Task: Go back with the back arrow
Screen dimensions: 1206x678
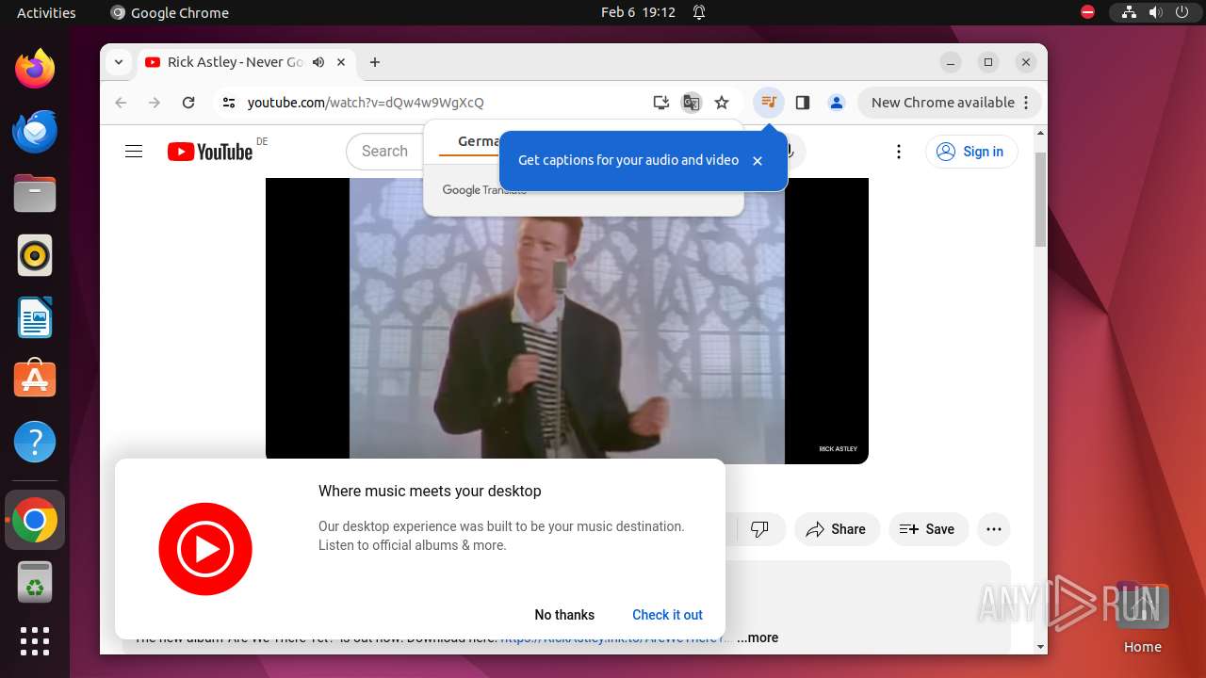Action: pos(121,103)
